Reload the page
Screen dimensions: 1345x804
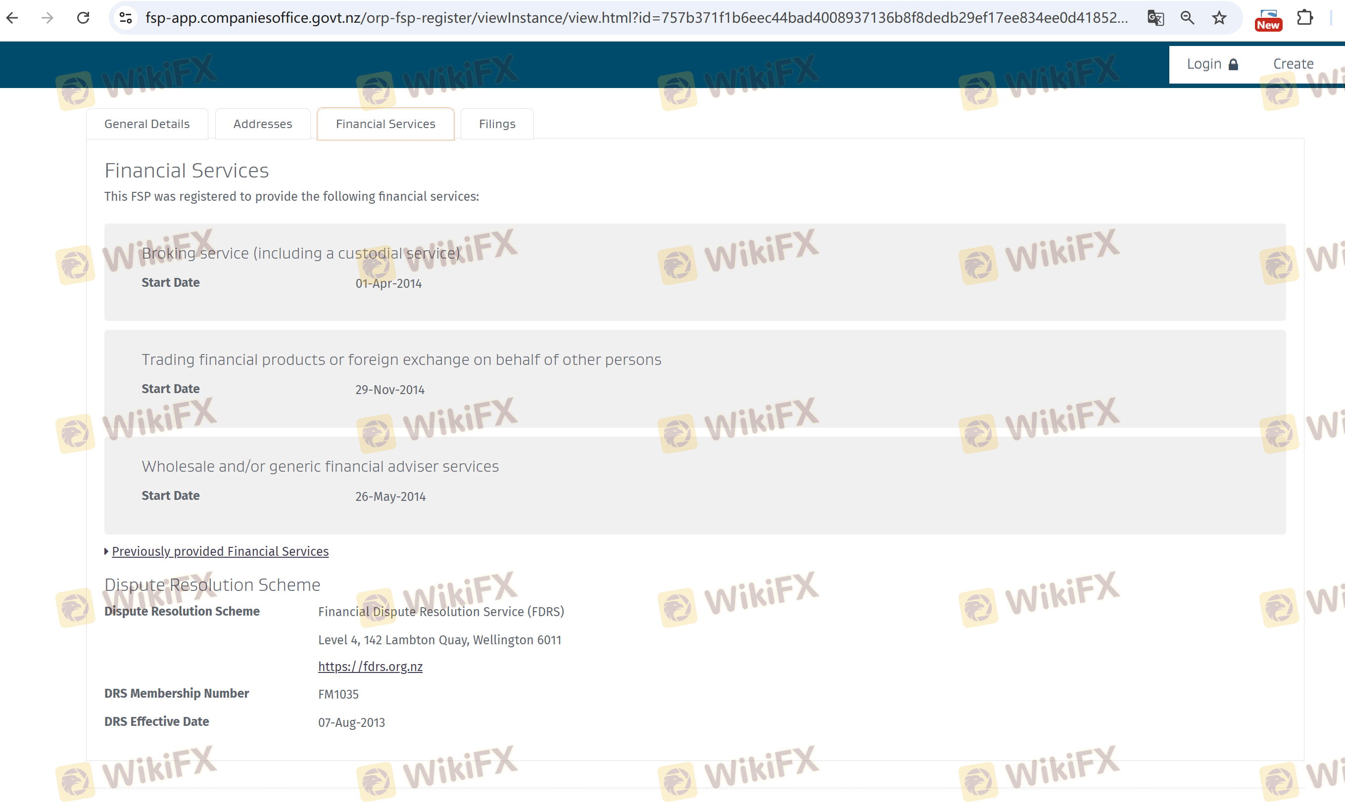pyautogui.click(x=83, y=18)
